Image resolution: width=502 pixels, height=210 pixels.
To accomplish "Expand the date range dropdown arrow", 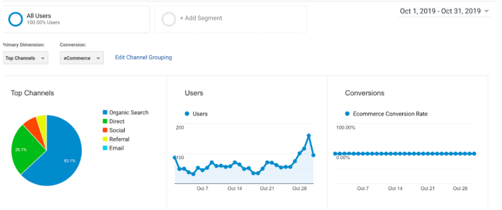I will click(x=487, y=12).
